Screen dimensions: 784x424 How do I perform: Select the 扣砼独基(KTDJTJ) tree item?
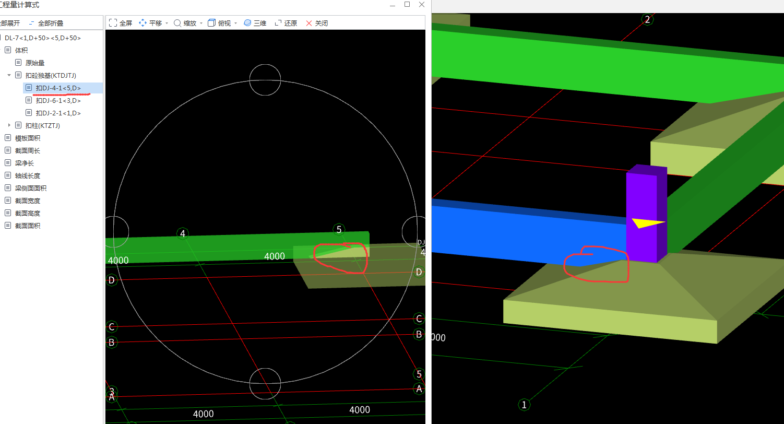pos(51,76)
